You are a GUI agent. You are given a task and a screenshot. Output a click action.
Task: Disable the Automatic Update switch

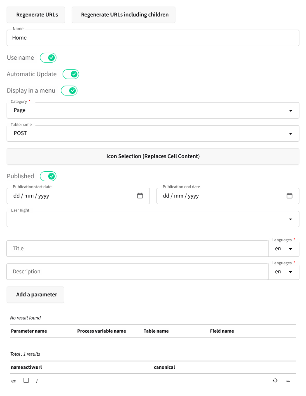tap(71, 74)
